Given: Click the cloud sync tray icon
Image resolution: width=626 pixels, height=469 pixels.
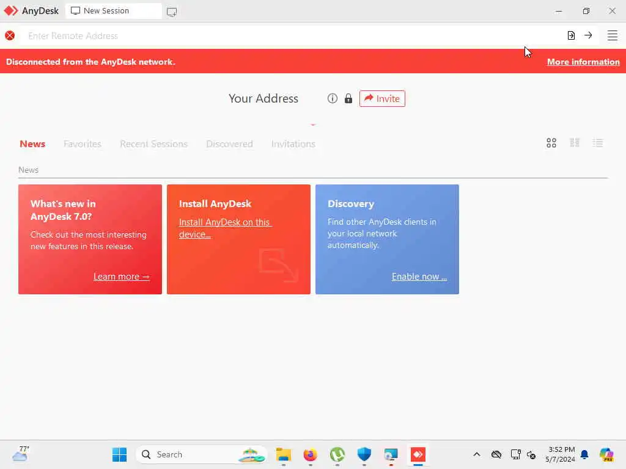Looking at the screenshot, I should 496,454.
